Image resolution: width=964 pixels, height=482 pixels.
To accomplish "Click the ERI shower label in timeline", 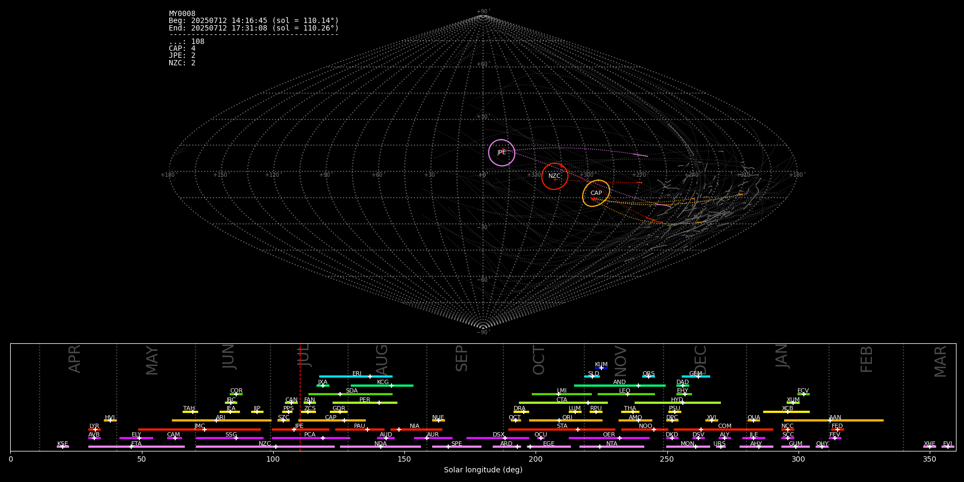I will tap(357, 374).
